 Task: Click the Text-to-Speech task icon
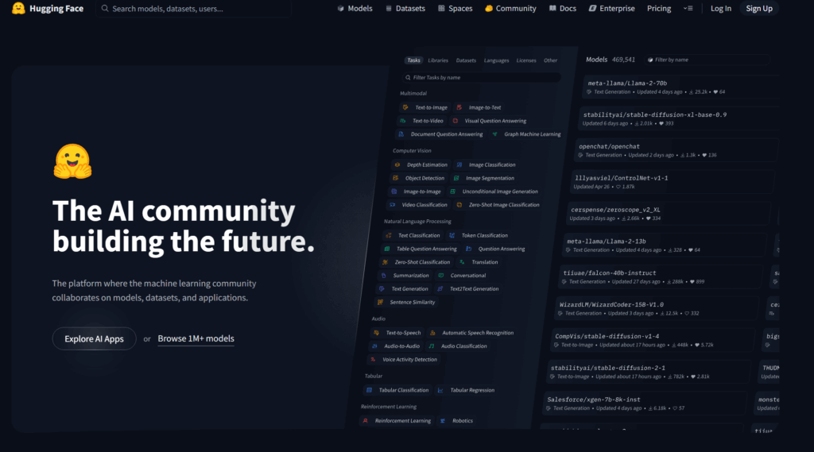pos(376,333)
